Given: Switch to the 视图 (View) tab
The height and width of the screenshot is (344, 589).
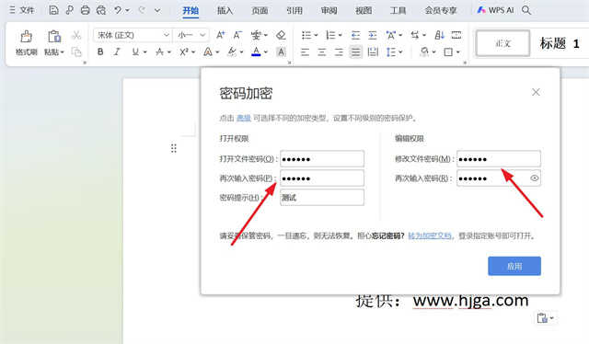Looking at the screenshot, I should 364,10.
